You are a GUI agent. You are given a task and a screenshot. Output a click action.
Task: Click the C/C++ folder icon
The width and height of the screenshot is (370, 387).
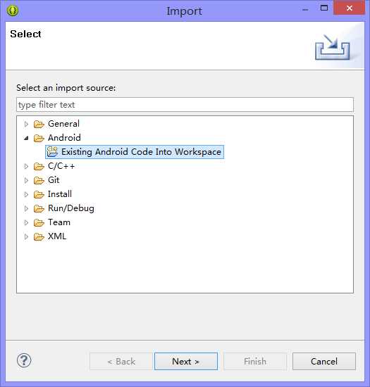39,166
